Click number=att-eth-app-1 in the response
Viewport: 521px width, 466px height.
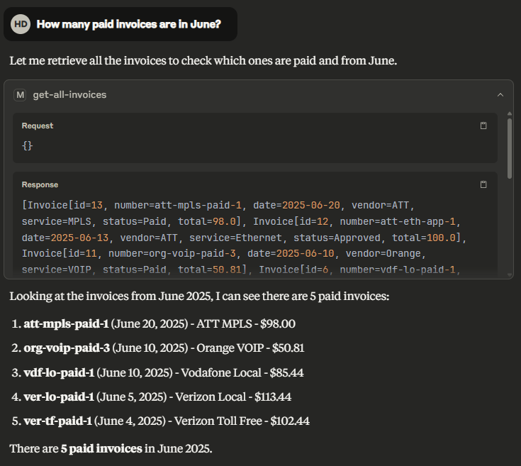tap(398, 222)
